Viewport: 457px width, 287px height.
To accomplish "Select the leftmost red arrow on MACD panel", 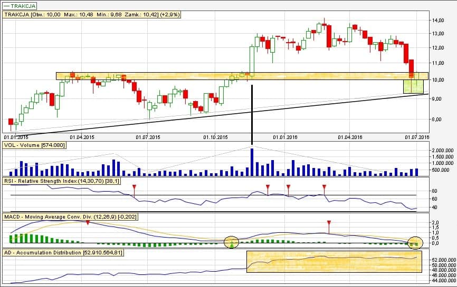I will coord(88,223).
